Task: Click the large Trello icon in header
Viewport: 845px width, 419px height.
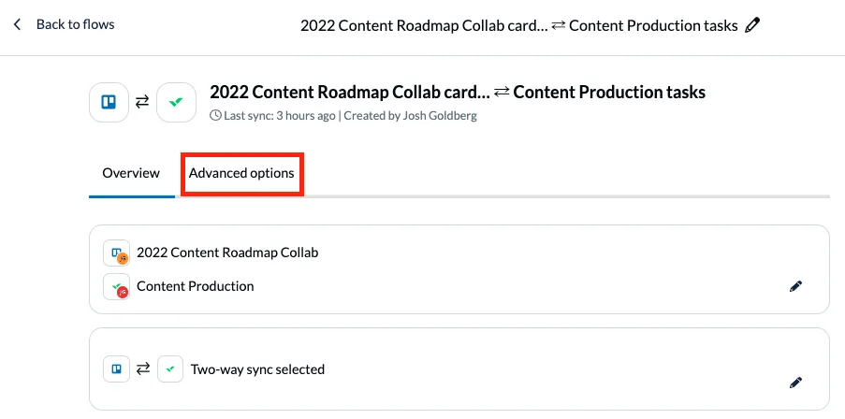Action: point(109,102)
